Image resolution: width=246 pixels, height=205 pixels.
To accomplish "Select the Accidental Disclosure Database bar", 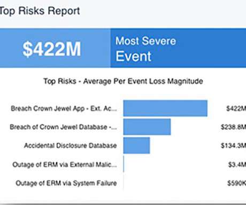I will point(136,145).
